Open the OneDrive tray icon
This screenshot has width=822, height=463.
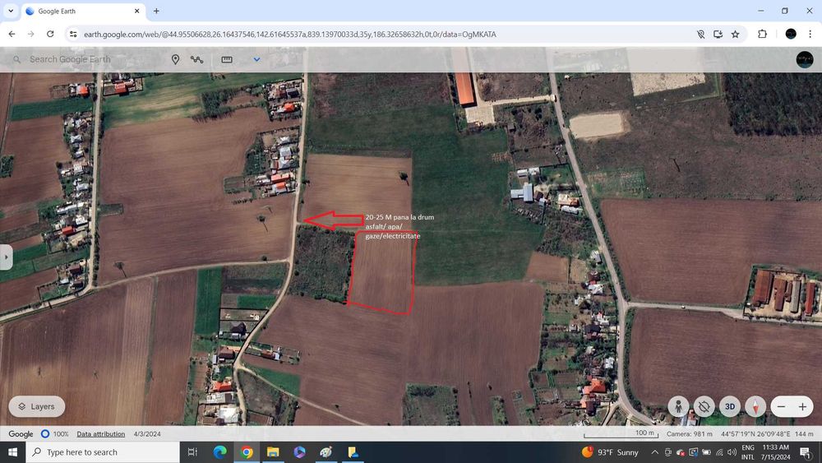pyautogui.click(x=681, y=452)
